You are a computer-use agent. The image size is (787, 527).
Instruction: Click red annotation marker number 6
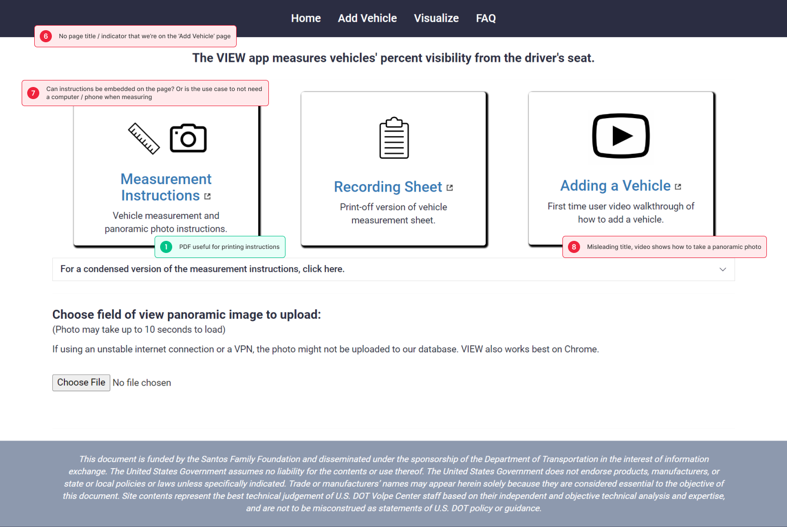click(x=46, y=36)
